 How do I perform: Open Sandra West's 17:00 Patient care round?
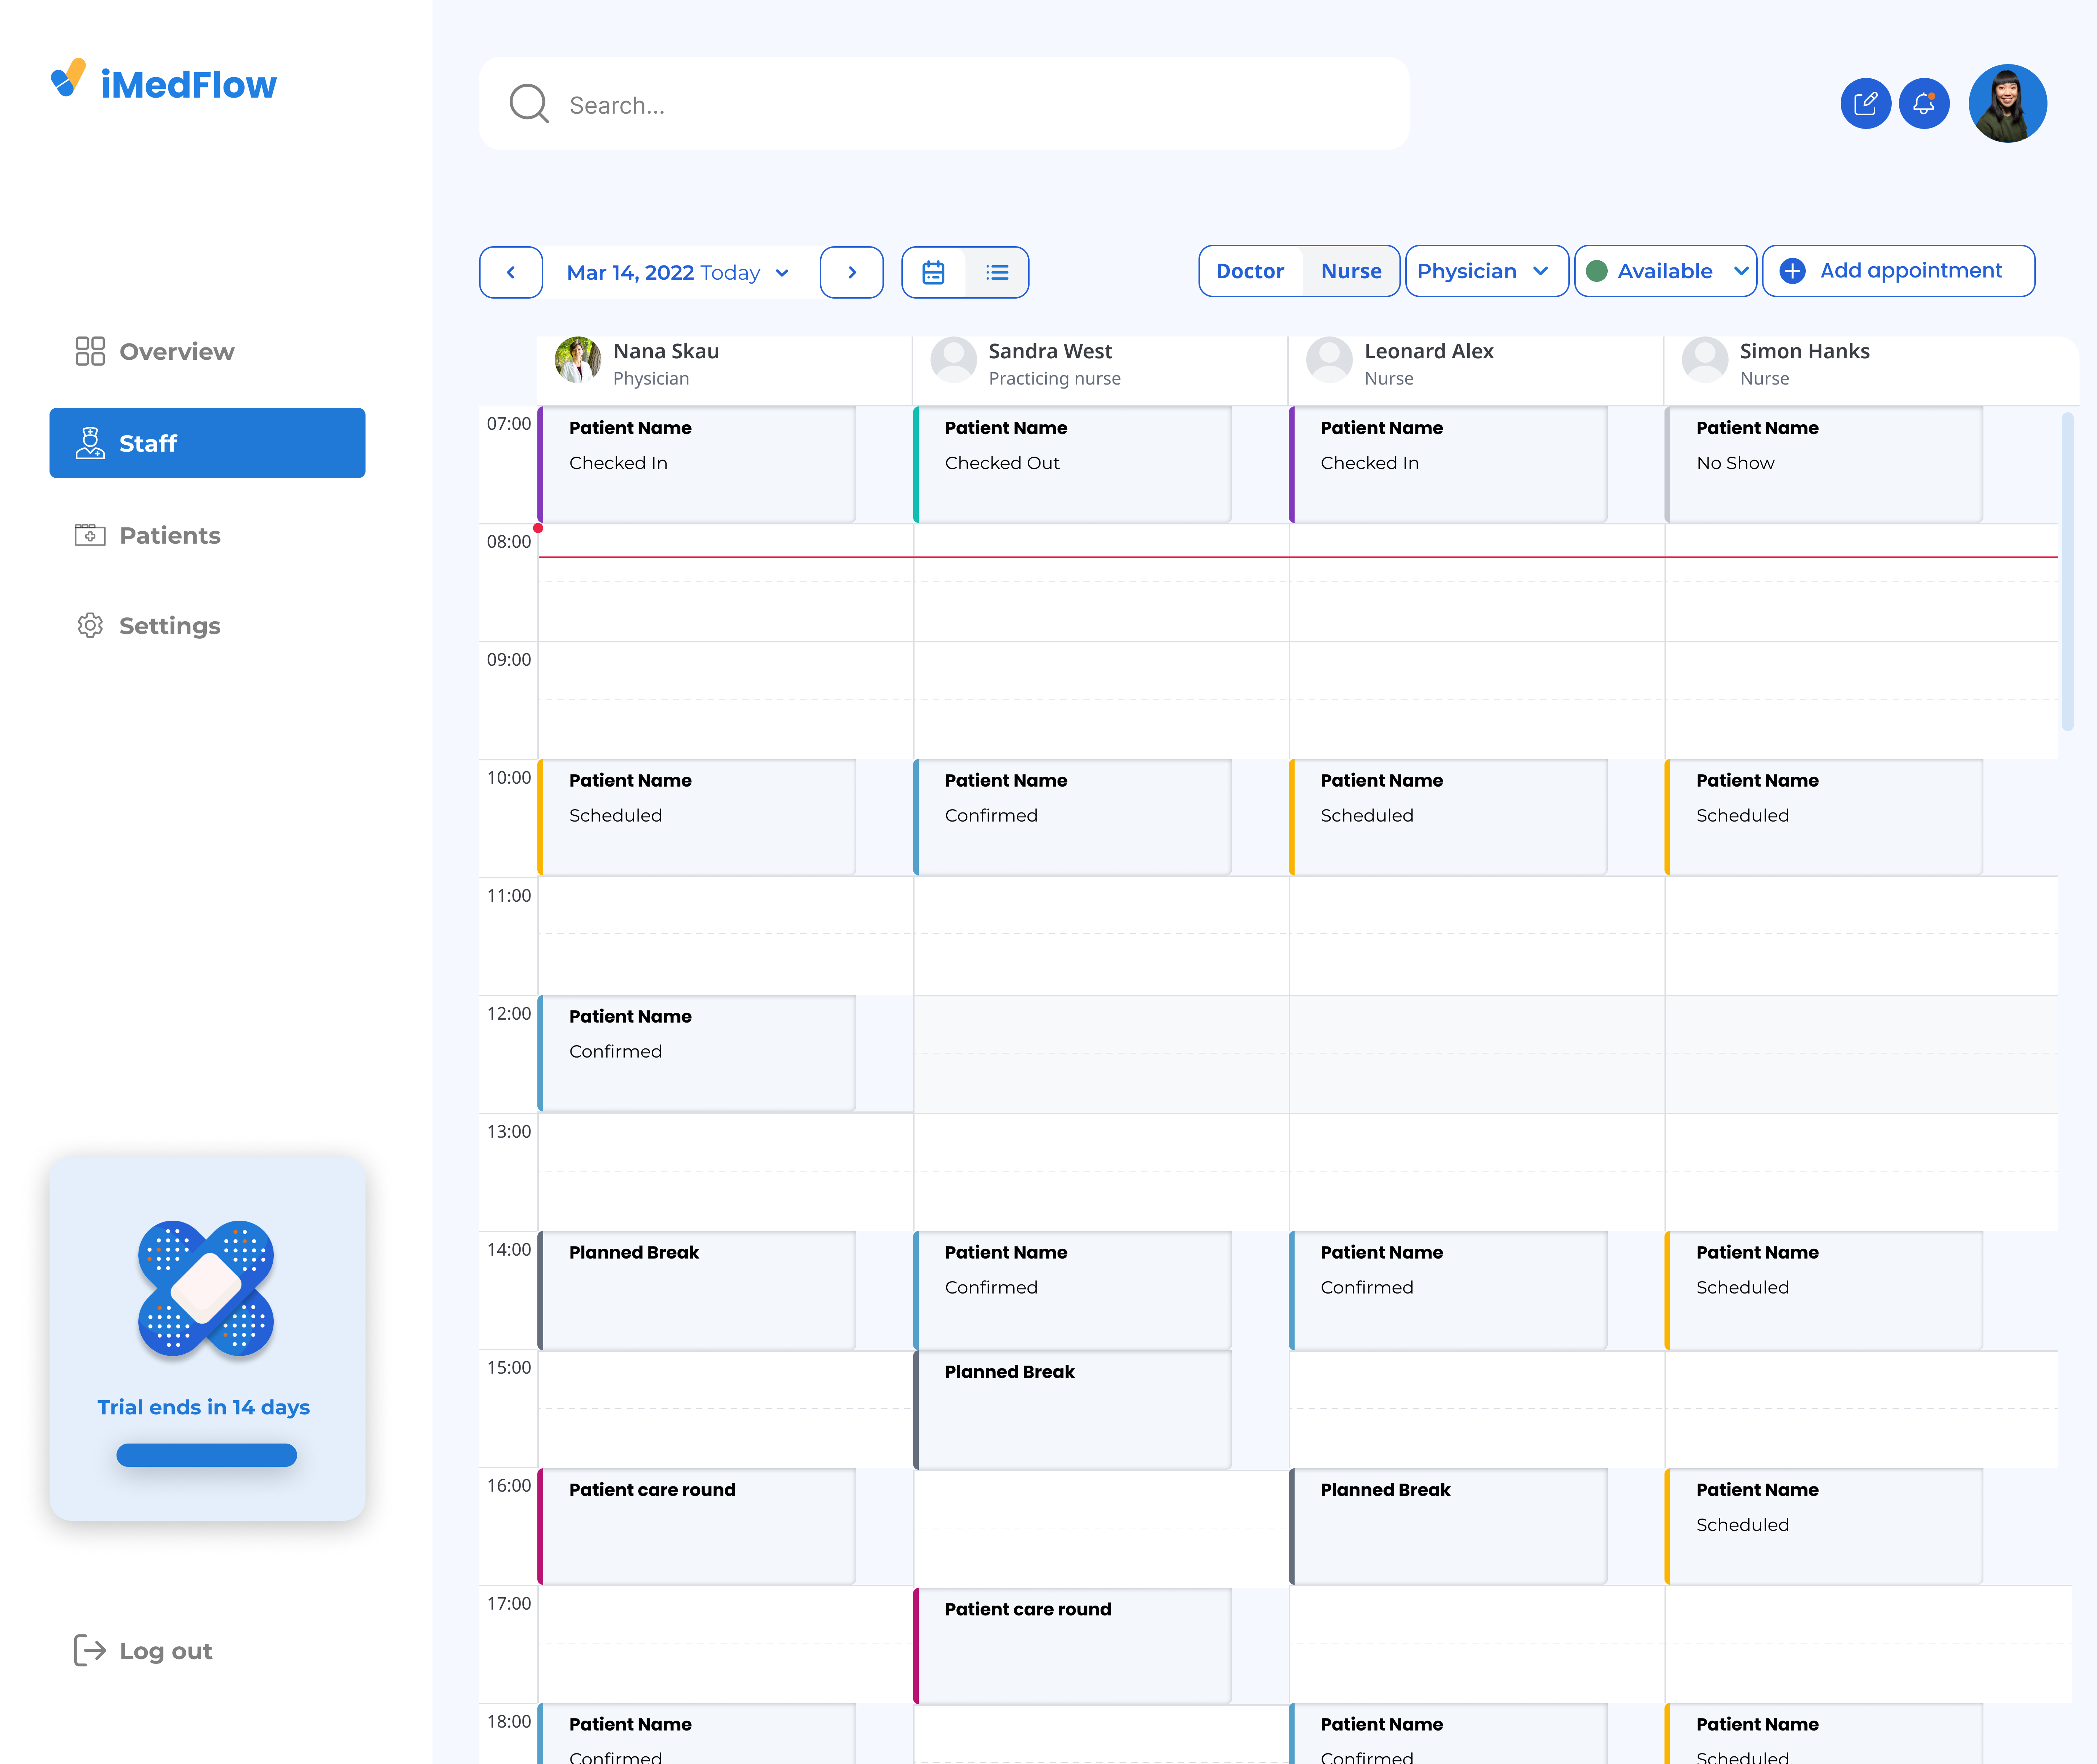[1073, 1646]
